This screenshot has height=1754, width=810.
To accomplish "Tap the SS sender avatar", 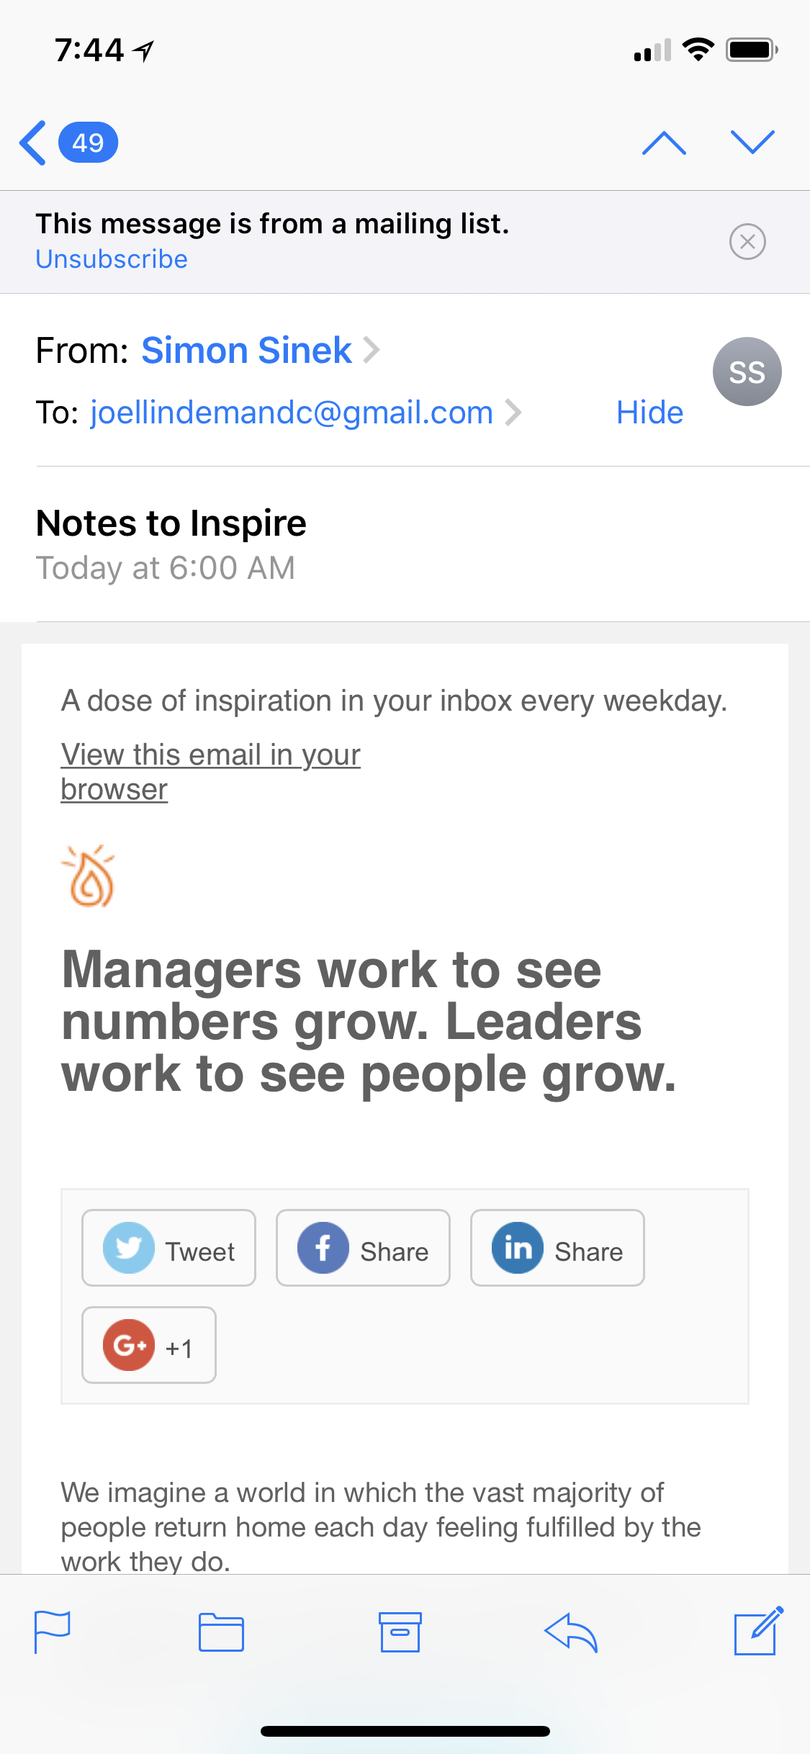I will click(747, 372).
